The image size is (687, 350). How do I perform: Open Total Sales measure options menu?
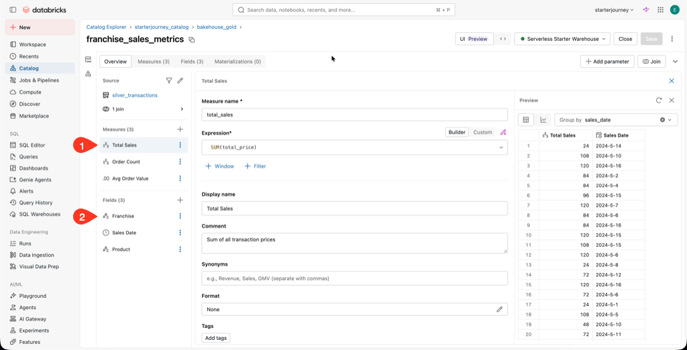tap(180, 145)
